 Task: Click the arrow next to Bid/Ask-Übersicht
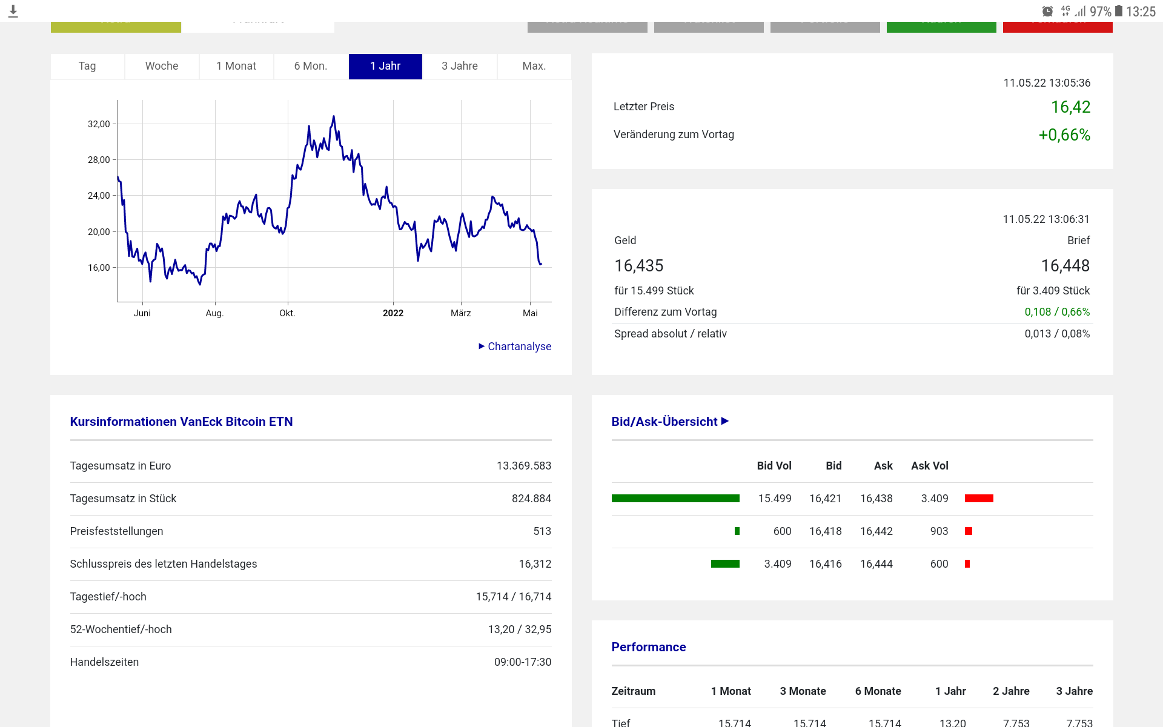coord(725,421)
